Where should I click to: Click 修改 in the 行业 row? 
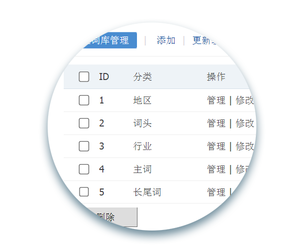(x=244, y=146)
